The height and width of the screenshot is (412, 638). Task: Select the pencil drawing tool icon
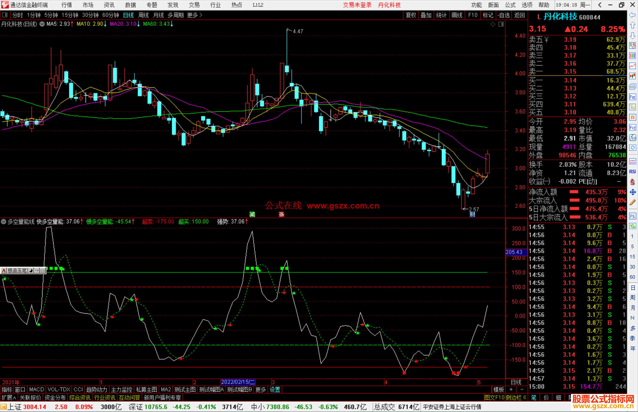(x=632, y=203)
